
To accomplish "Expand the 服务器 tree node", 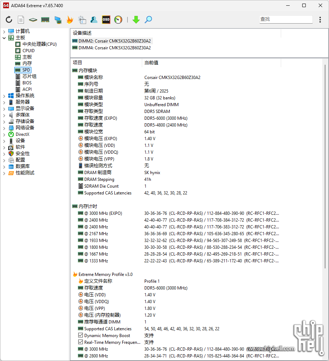I will (4, 102).
